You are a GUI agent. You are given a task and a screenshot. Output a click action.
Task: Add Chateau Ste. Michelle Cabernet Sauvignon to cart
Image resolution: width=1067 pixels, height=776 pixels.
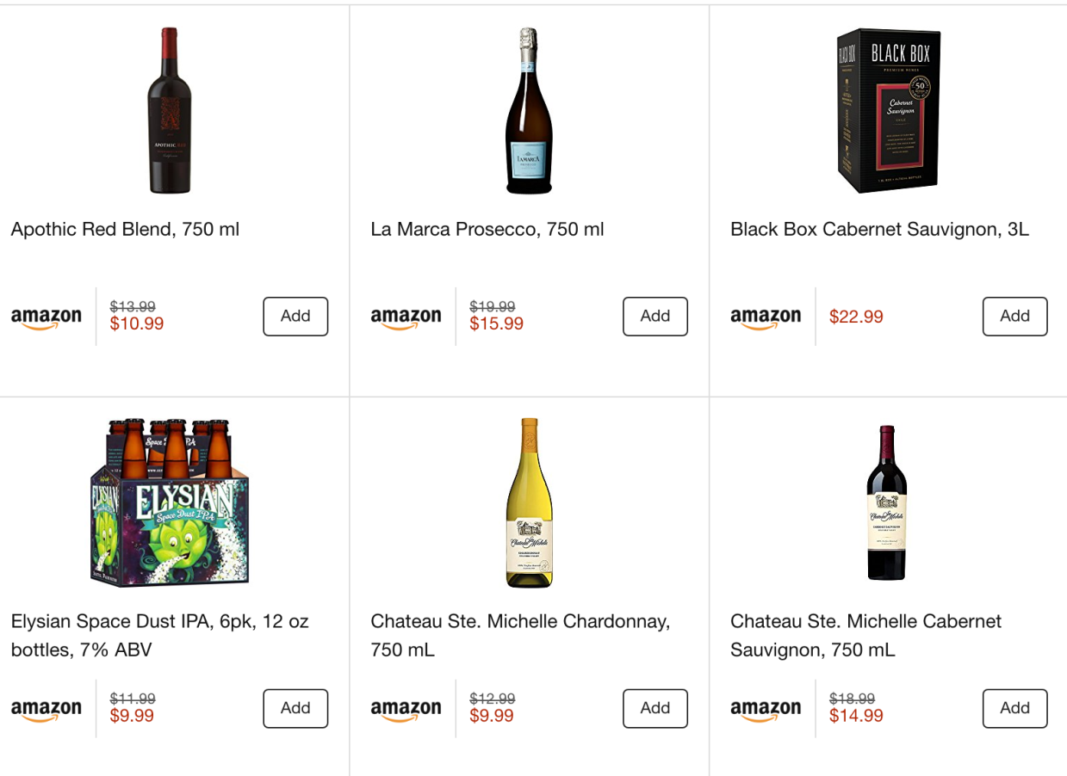pos(1014,708)
